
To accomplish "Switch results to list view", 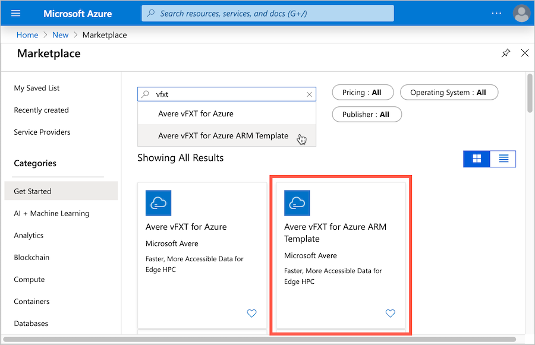I will pos(503,159).
